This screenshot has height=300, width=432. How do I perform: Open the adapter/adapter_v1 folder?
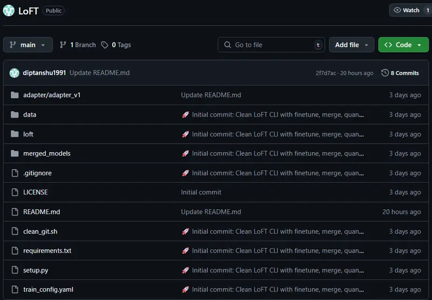click(x=52, y=95)
